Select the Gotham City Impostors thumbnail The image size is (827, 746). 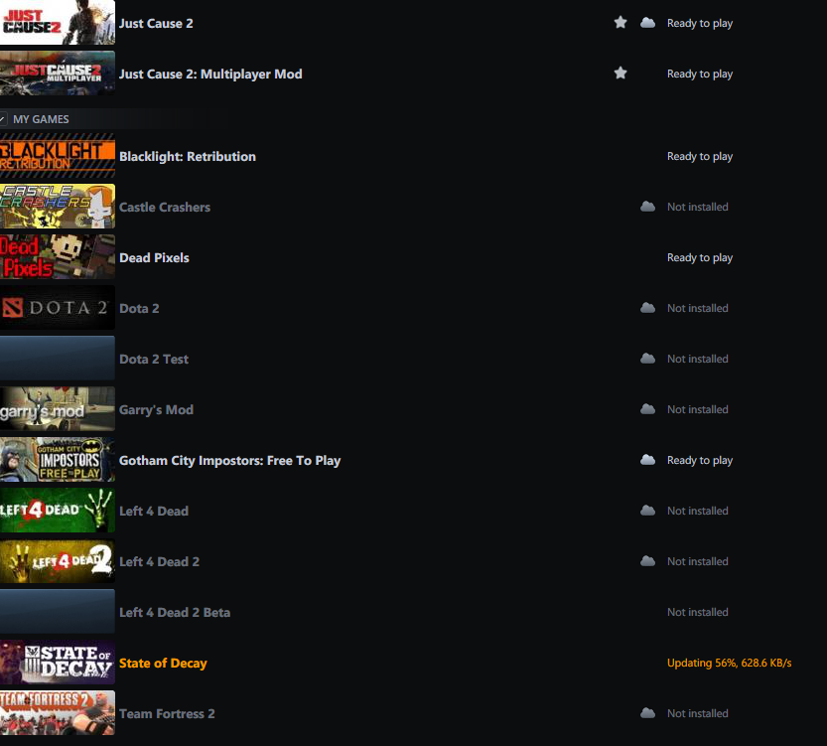(x=57, y=459)
